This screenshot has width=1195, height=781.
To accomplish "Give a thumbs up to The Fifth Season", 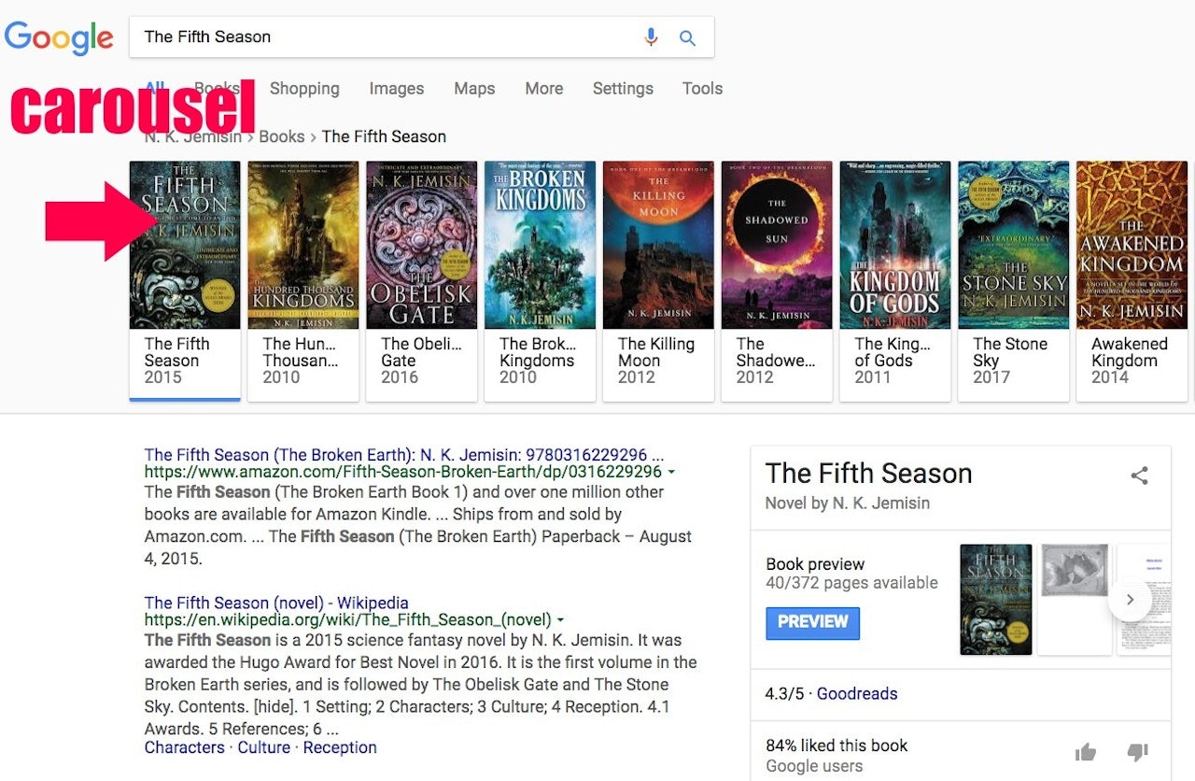I will 1086,752.
